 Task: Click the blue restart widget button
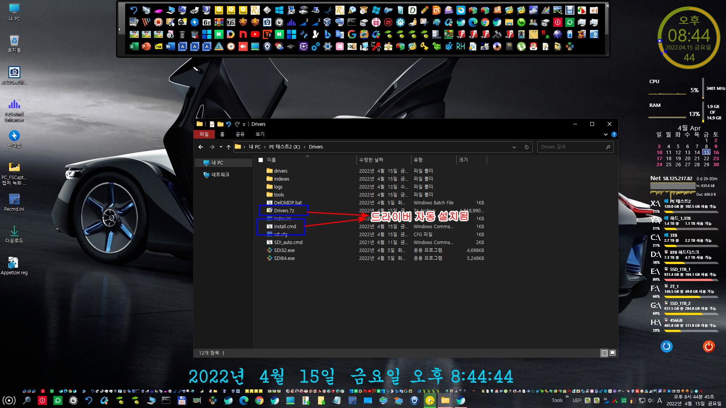click(x=666, y=346)
